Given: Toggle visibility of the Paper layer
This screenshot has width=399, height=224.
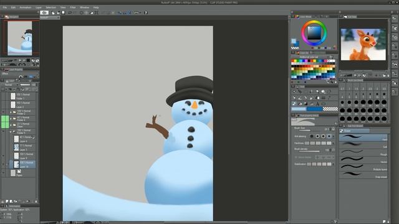Looking at the screenshot, I should tap(2, 173).
